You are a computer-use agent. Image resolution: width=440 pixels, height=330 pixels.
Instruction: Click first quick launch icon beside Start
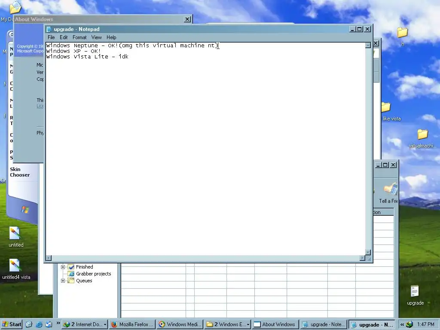click(29, 324)
